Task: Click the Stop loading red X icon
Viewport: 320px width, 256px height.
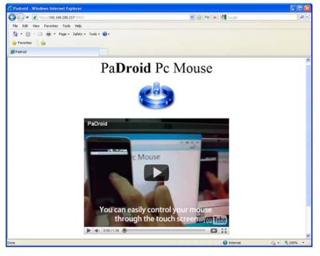Action: [x=215, y=18]
